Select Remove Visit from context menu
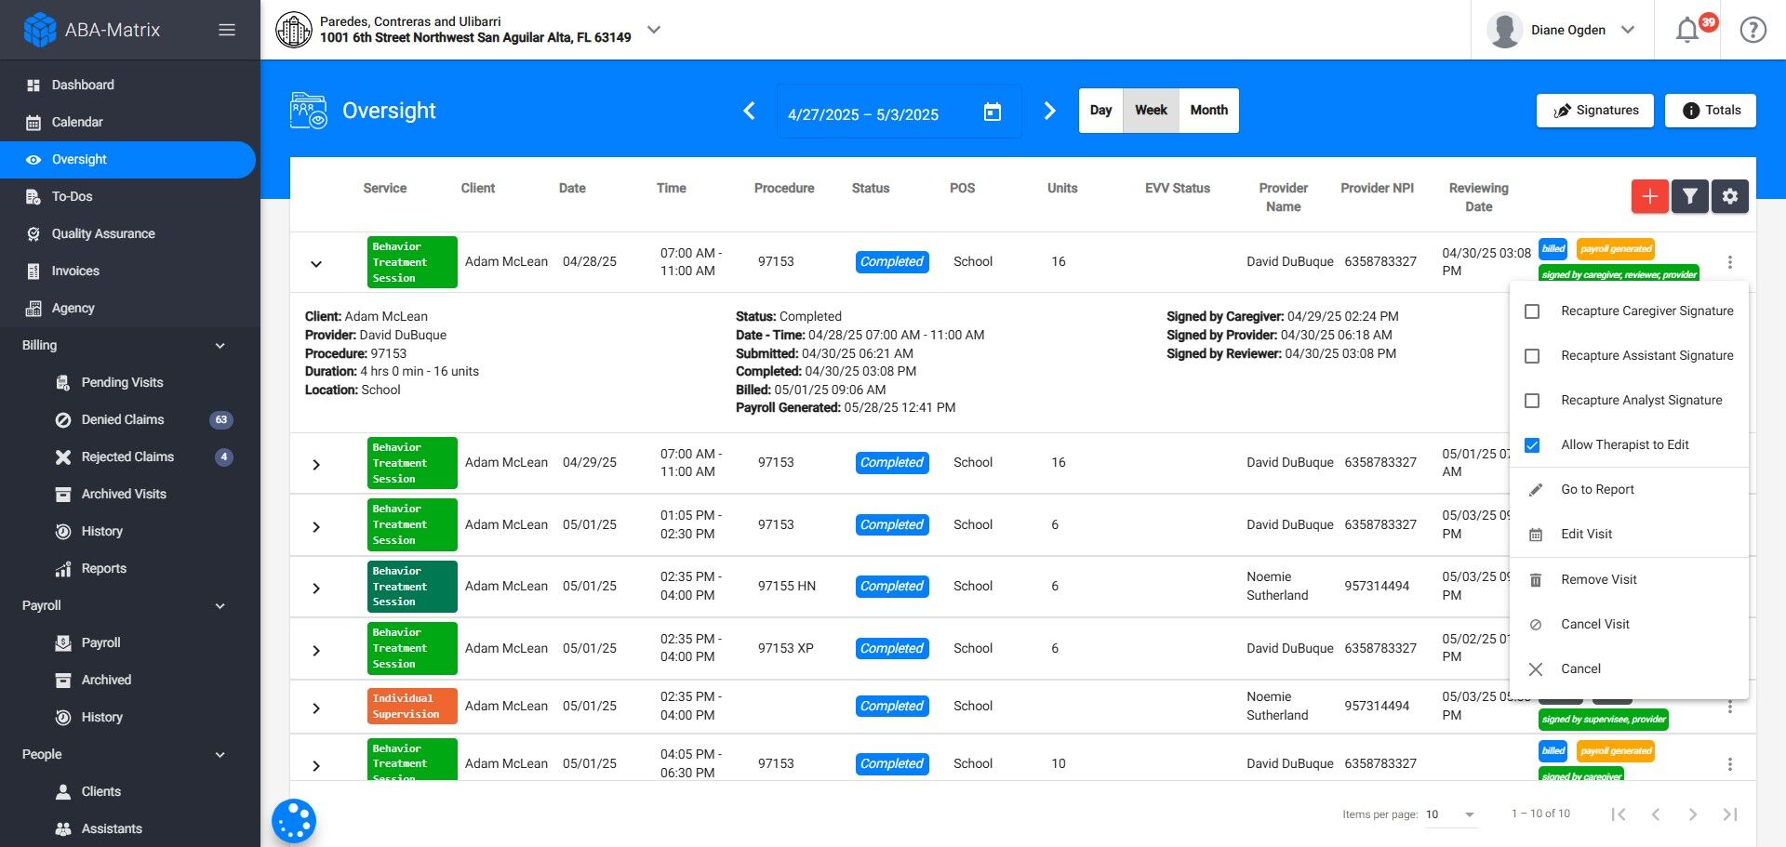The image size is (1786, 847). [x=1598, y=579]
